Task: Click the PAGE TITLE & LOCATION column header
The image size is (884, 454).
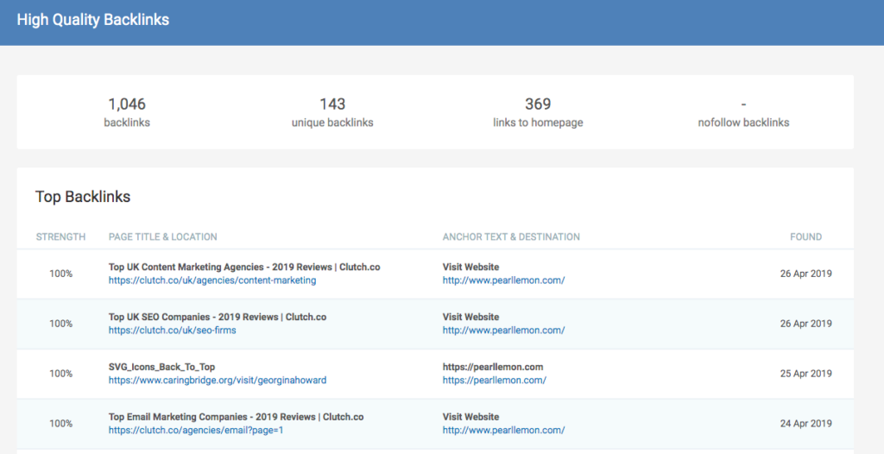Action: pos(163,236)
